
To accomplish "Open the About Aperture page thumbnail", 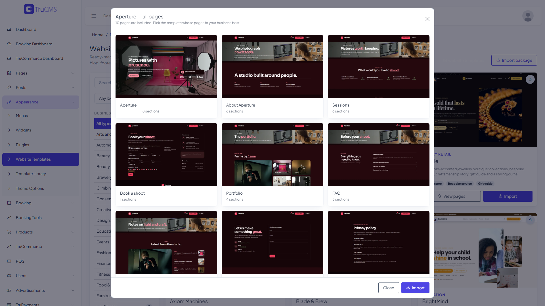I will pyautogui.click(x=272, y=66).
